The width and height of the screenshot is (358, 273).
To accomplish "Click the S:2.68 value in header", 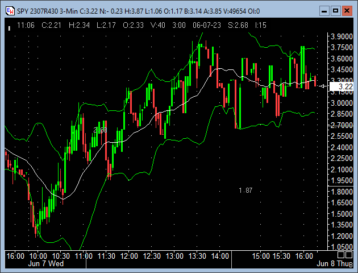I will point(238,25).
